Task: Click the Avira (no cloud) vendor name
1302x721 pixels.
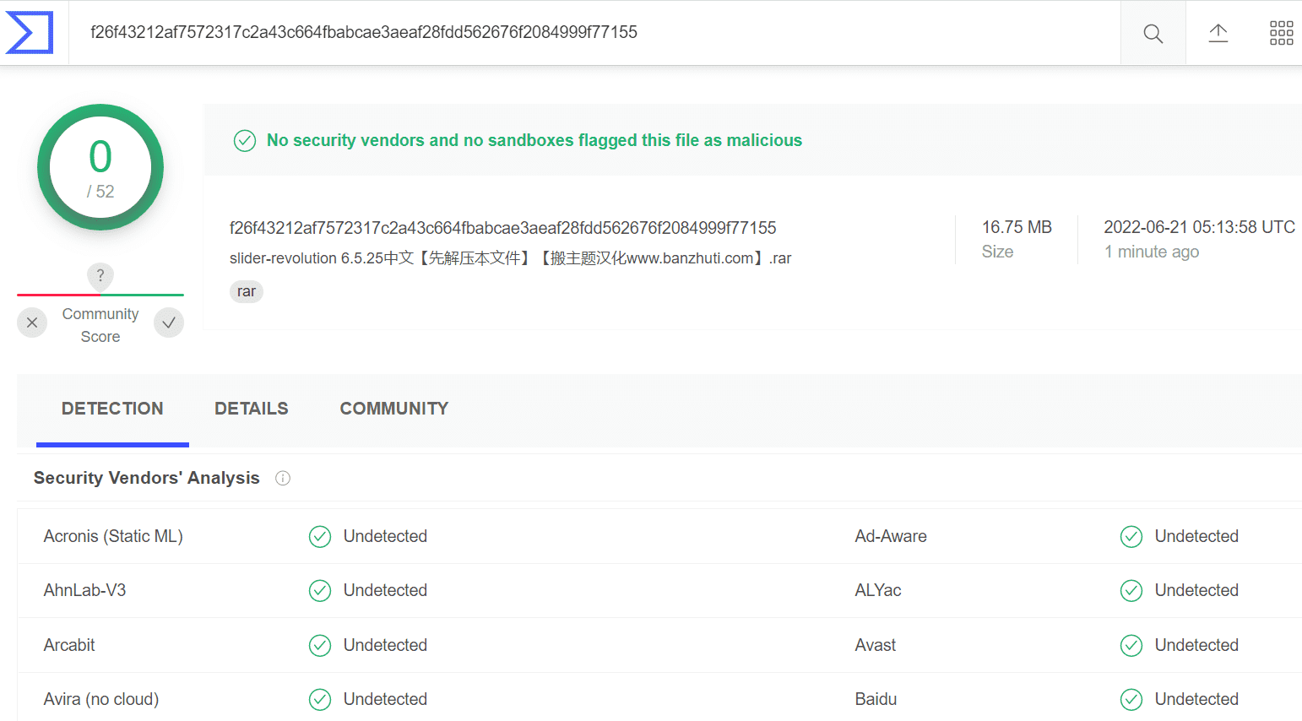Action: coord(101,699)
